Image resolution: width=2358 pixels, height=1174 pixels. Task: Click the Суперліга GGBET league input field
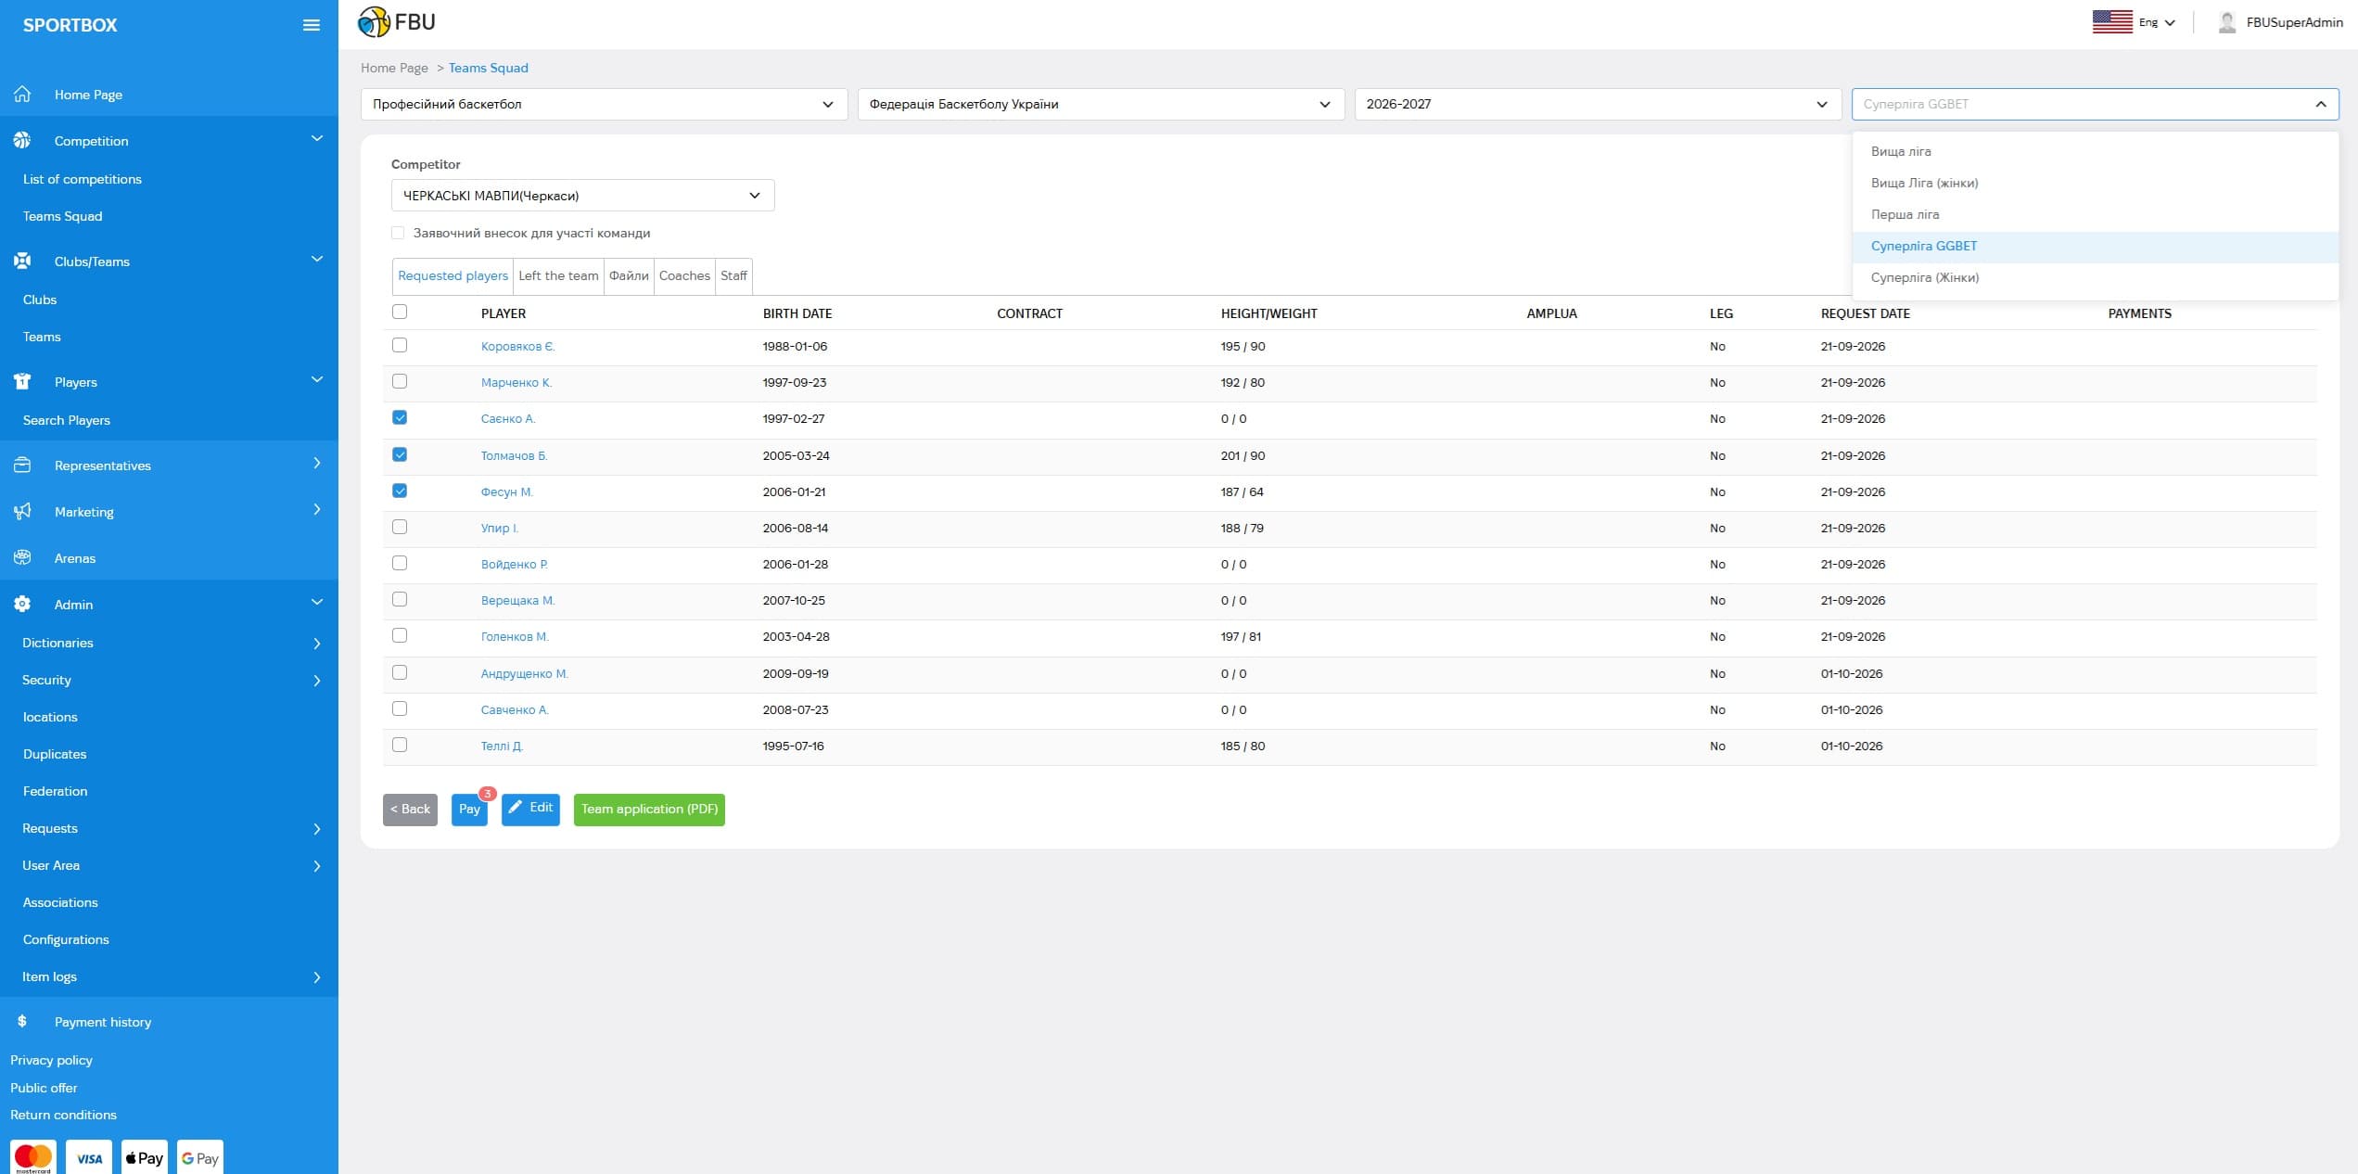[x=2095, y=104]
